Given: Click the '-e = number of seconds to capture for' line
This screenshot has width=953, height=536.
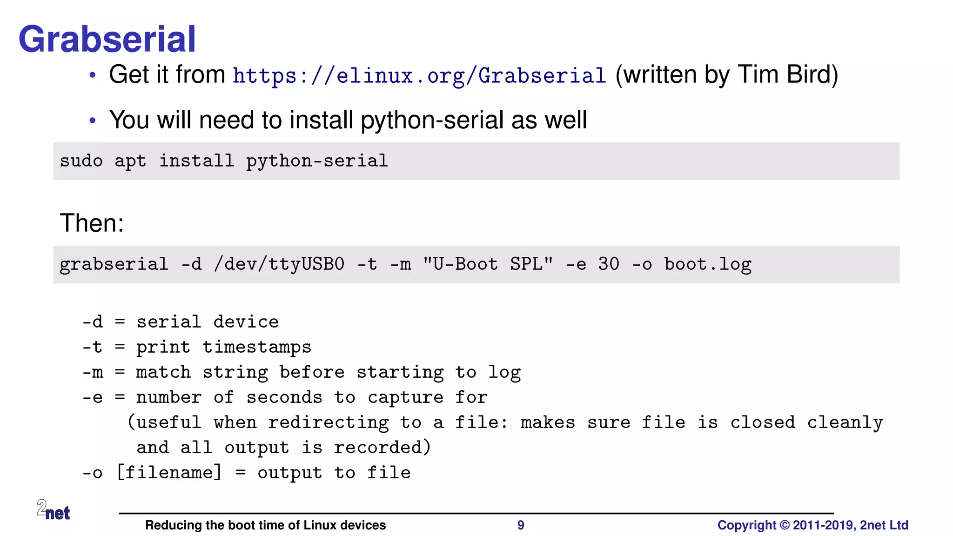Looking at the screenshot, I should (x=285, y=397).
